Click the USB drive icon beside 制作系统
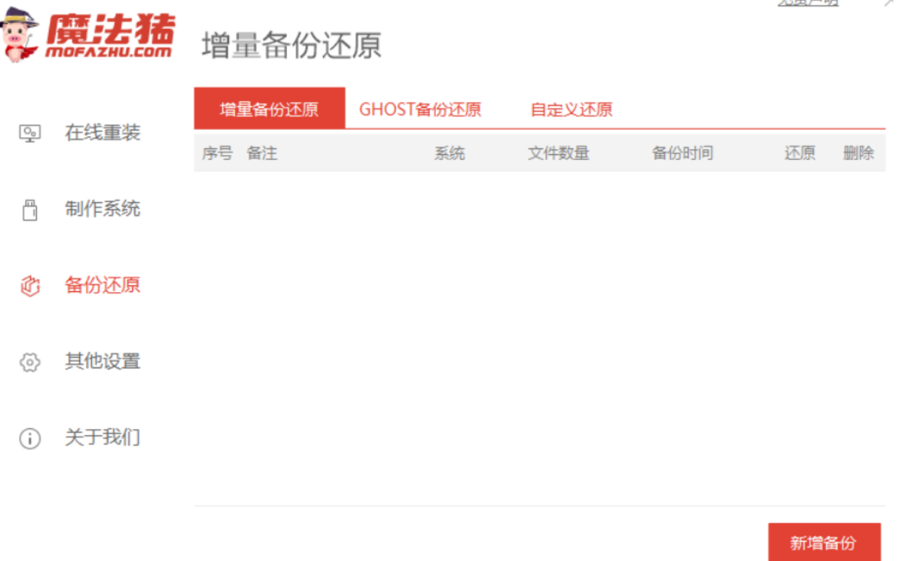906x561 pixels. tap(30, 210)
